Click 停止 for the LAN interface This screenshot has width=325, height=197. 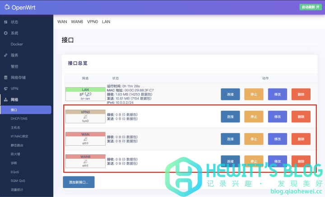coord(254,94)
